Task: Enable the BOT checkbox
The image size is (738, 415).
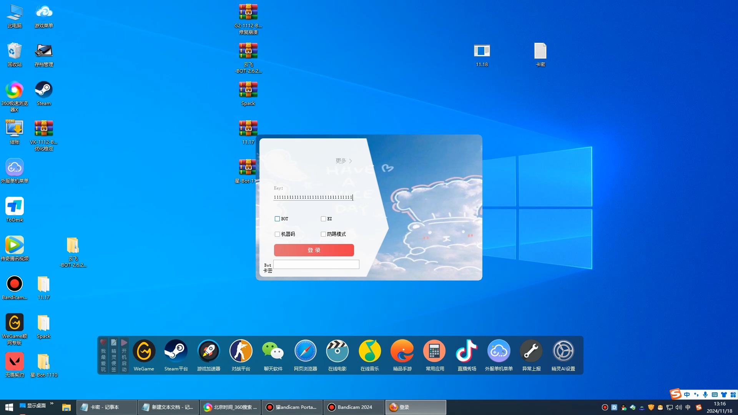Action: tap(277, 219)
